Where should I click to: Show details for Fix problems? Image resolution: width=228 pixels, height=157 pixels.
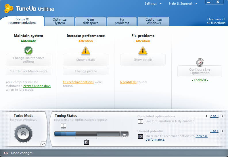[x=143, y=60]
